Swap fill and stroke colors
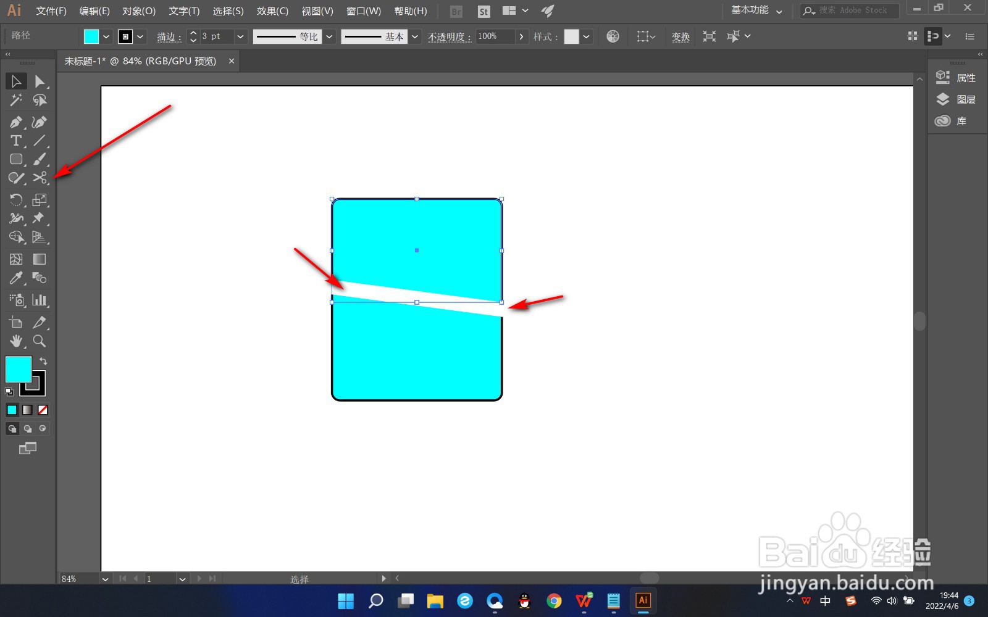Image resolution: width=988 pixels, height=617 pixels. [x=43, y=361]
